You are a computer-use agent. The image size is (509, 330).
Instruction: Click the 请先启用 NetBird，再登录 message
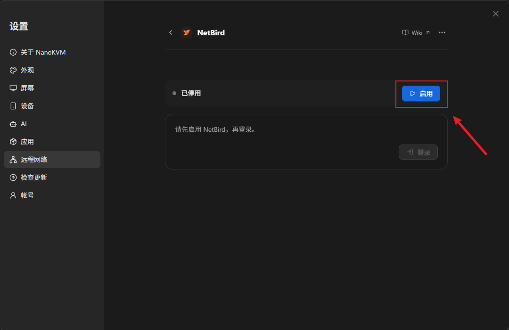(216, 129)
